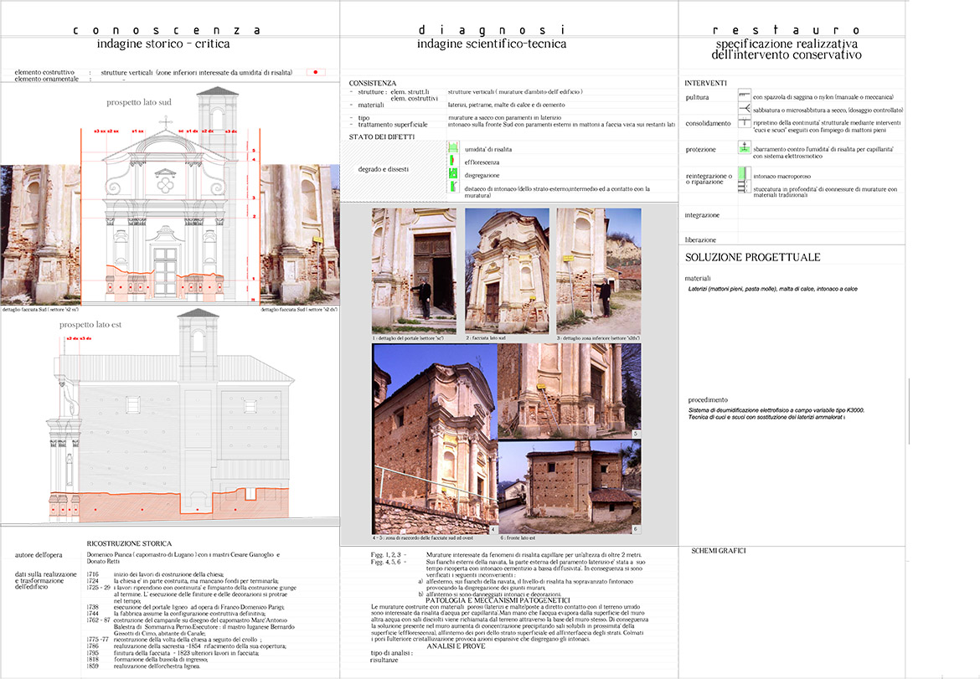This screenshot has height=679, width=980.
Task: Click the disgregazione legend icon
Action: point(453,174)
